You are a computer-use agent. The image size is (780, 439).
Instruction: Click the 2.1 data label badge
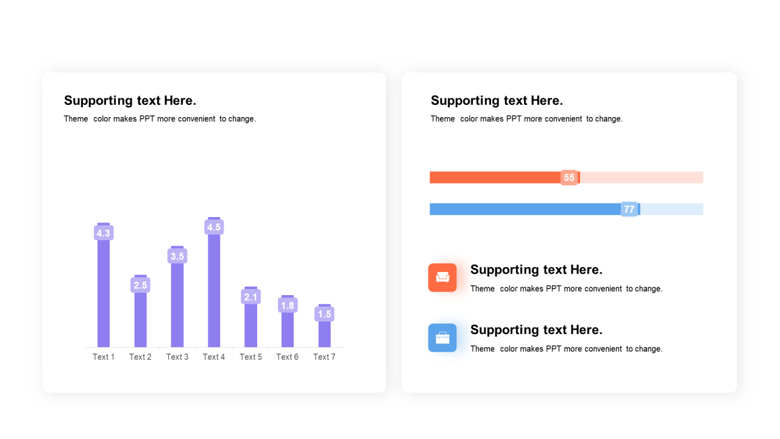click(250, 297)
